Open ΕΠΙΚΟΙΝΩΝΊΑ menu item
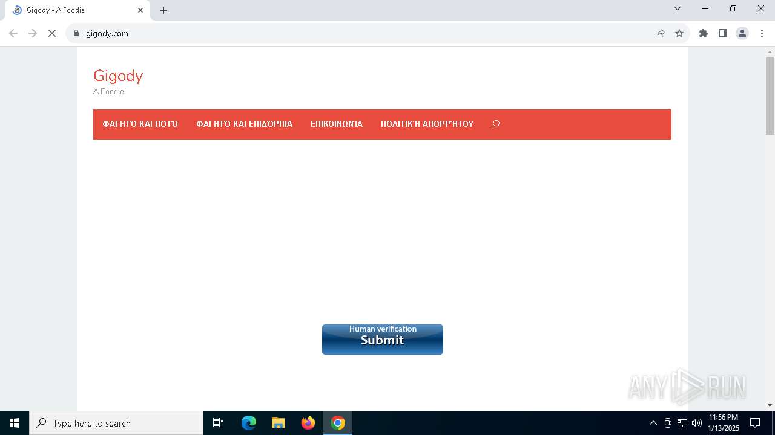This screenshot has height=435, width=775. click(337, 124)
